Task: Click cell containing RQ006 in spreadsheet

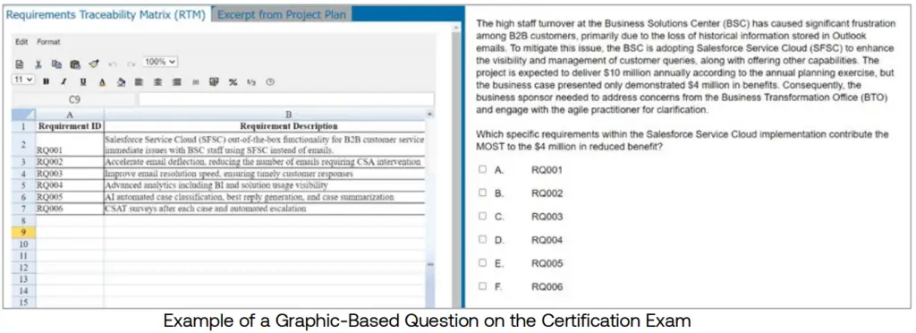Action: pos(70,209)
